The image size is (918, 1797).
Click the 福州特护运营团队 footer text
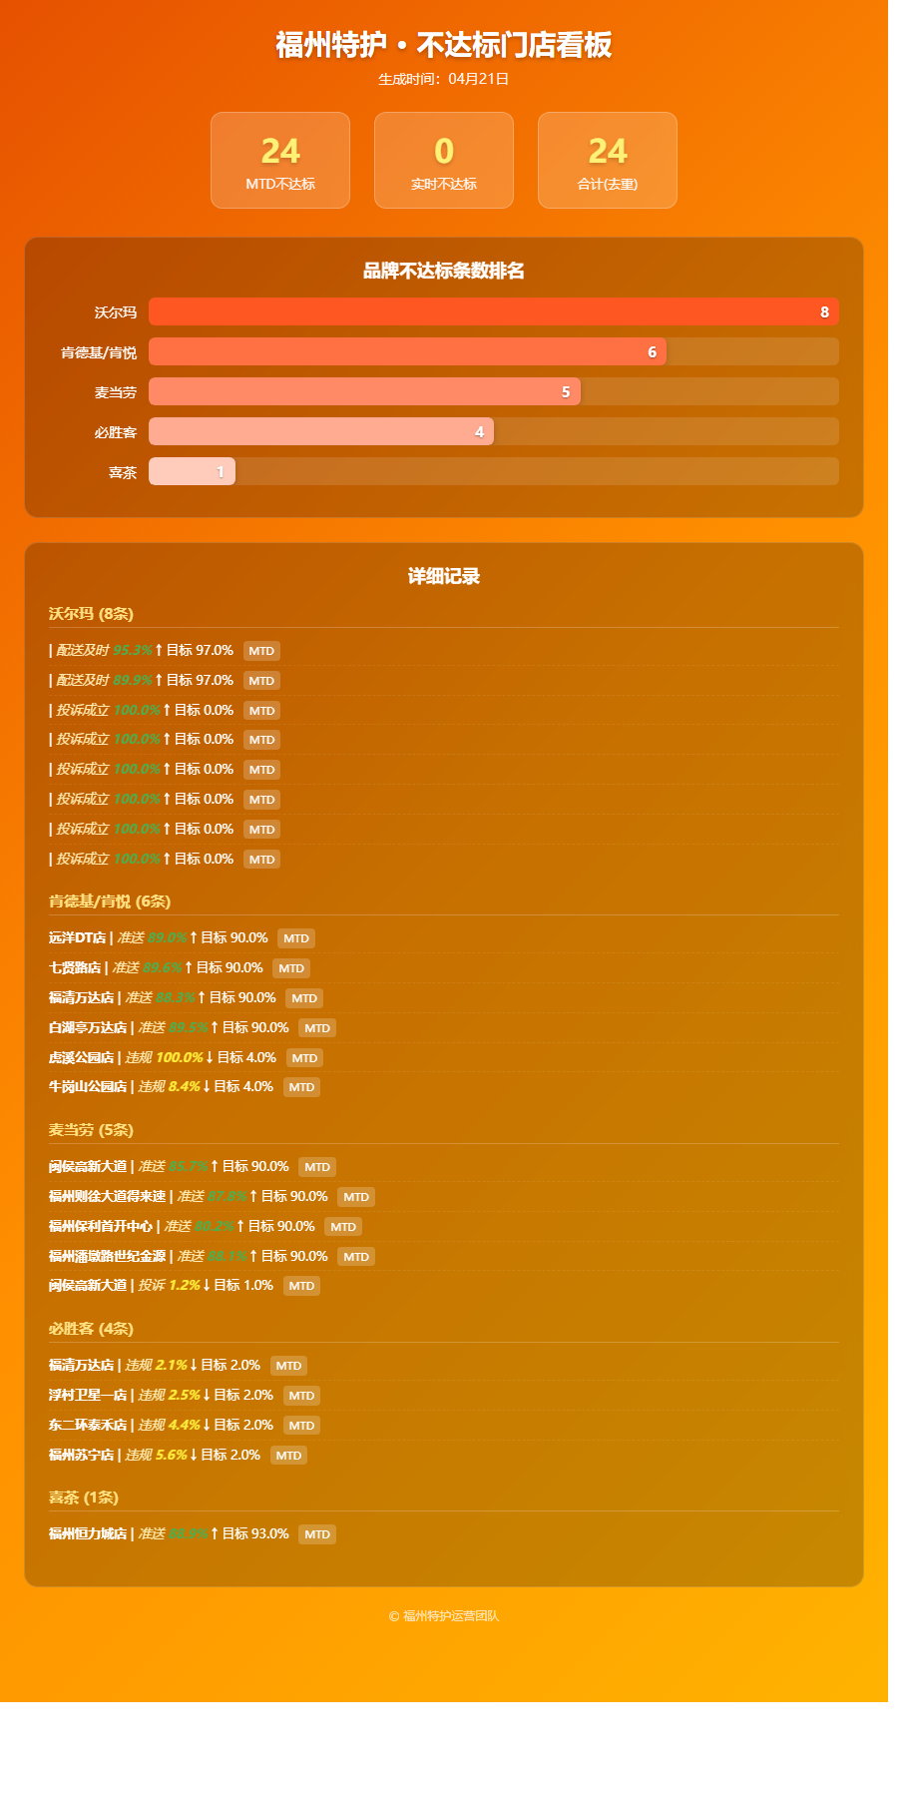(444, 1616)
